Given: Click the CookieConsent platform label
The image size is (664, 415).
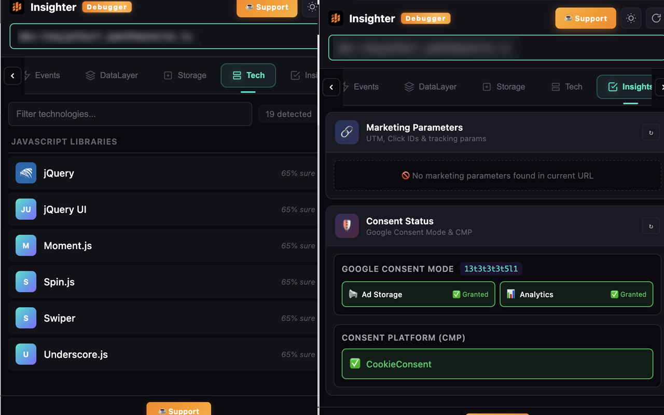Looking at the screenshot, I should [398, 364].
